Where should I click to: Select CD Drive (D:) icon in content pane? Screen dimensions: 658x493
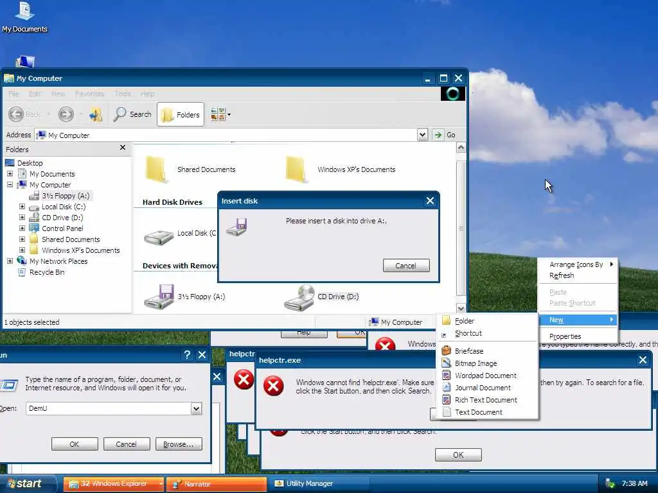click(x=299, y=298)
